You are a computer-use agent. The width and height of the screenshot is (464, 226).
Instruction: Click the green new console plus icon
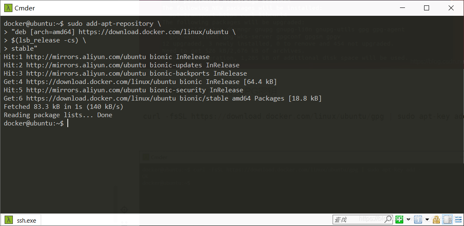[399, 219]
